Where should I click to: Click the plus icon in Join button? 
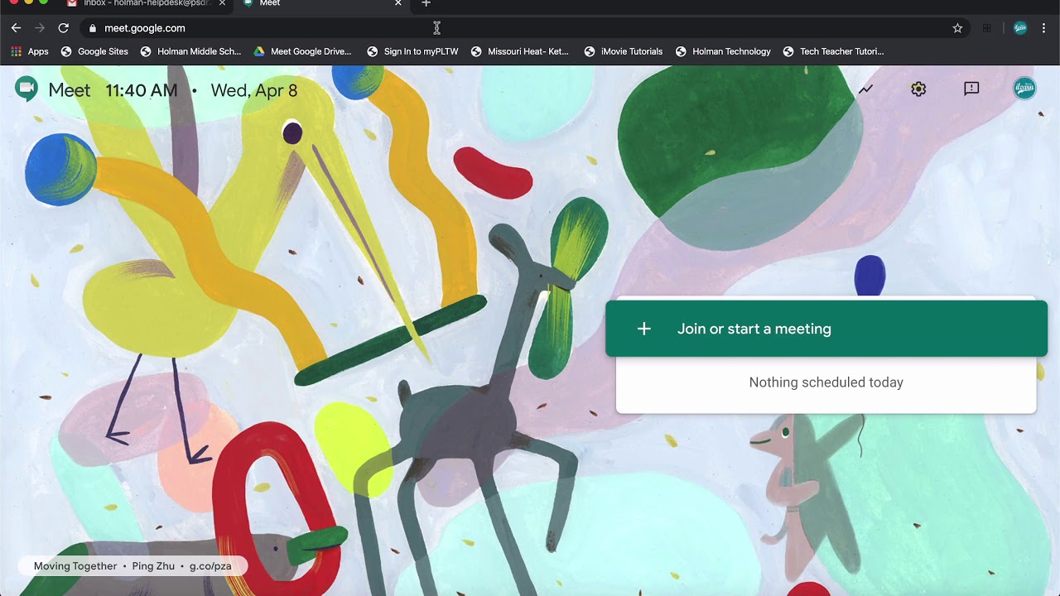(643, 329)
